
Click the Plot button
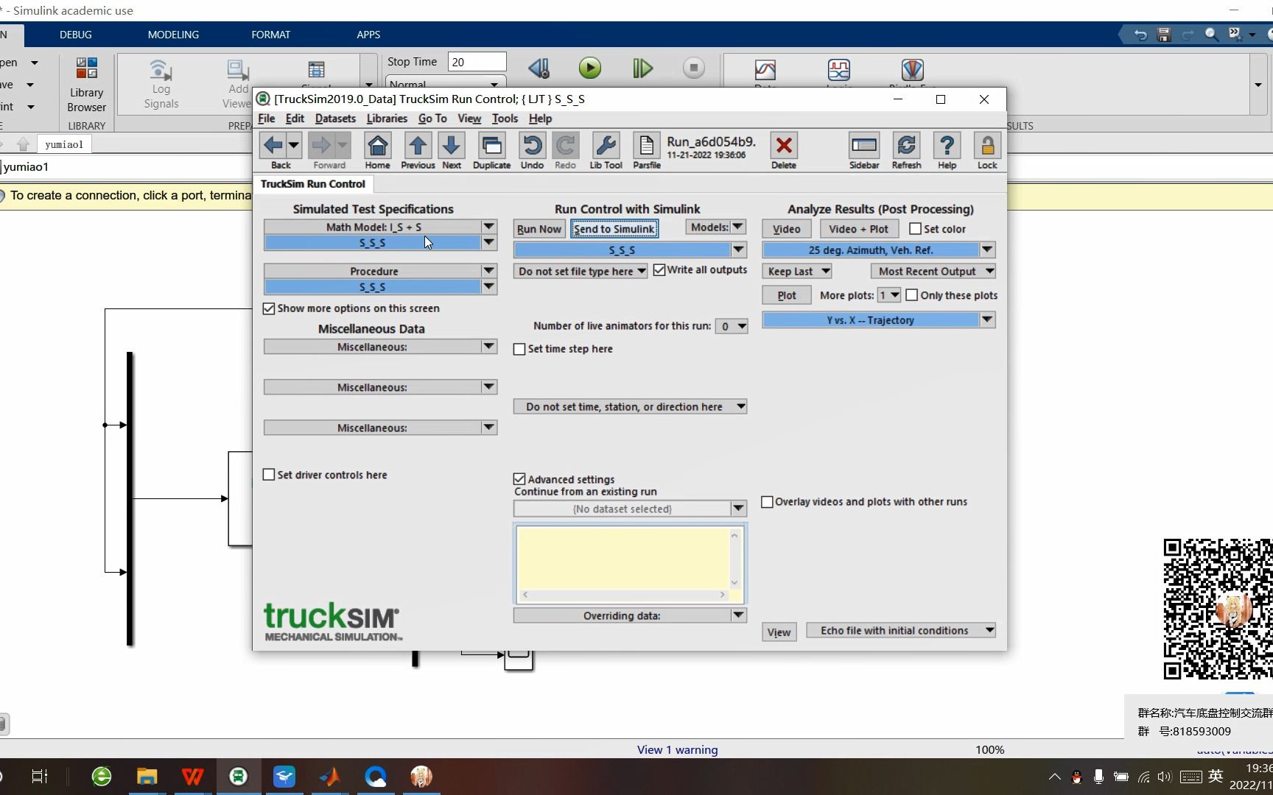click(x=786, y=295)
